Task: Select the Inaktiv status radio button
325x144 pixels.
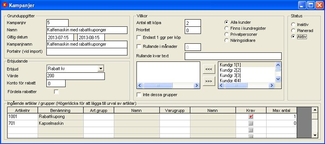Action: tap(293, 25)
